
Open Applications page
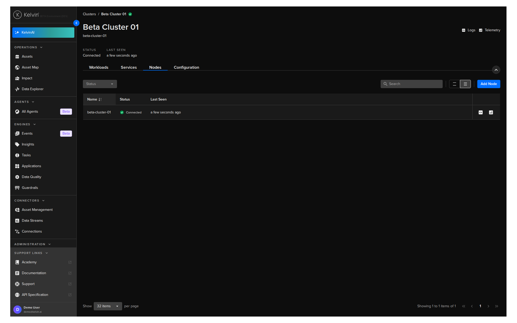click(43, 166)
